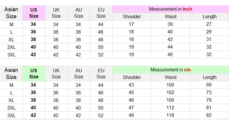The width and height of the screenshot is (229, 126).
Task: Click Waist column header in cm table
Action: pyautogui.click(x=171, y=77)
